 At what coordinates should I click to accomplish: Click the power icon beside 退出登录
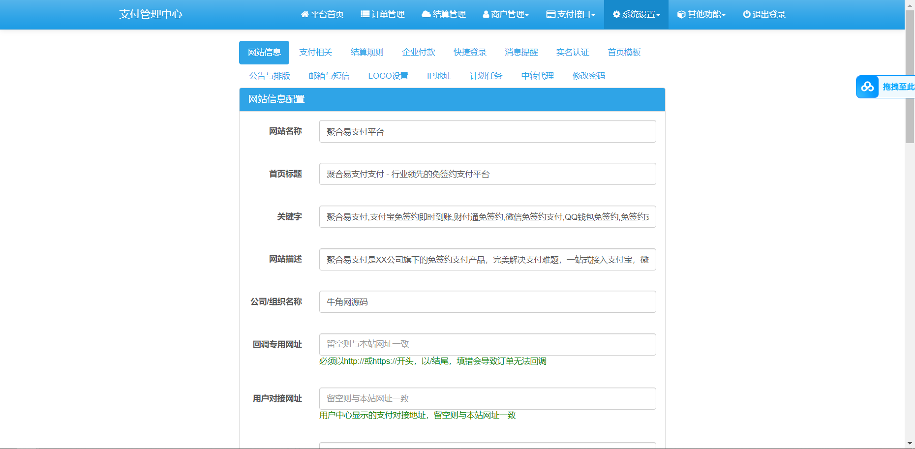747,14
